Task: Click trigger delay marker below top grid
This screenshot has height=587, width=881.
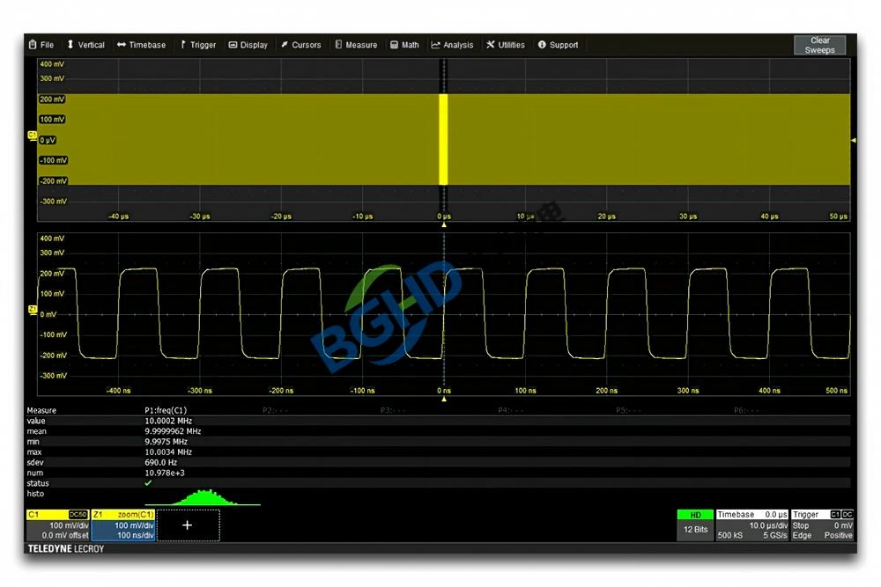Action: (444, 224)
